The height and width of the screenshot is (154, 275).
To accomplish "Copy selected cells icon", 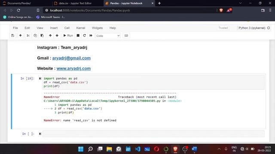I will 35,36.
